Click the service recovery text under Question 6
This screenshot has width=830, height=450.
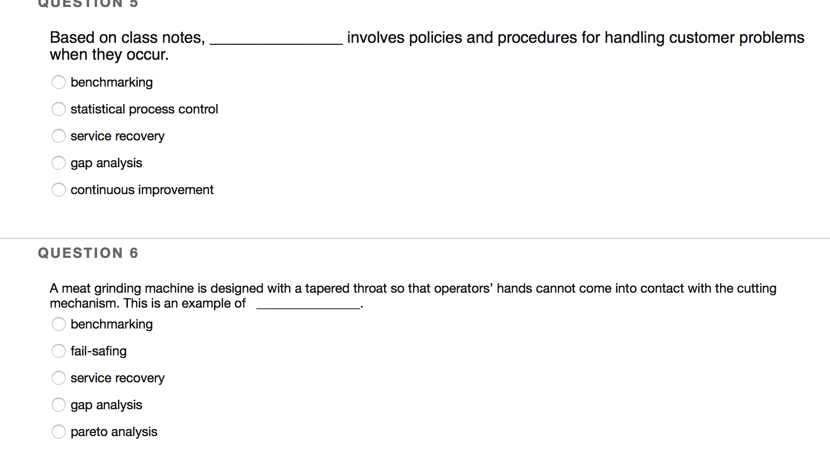click(x=117, y=378)
